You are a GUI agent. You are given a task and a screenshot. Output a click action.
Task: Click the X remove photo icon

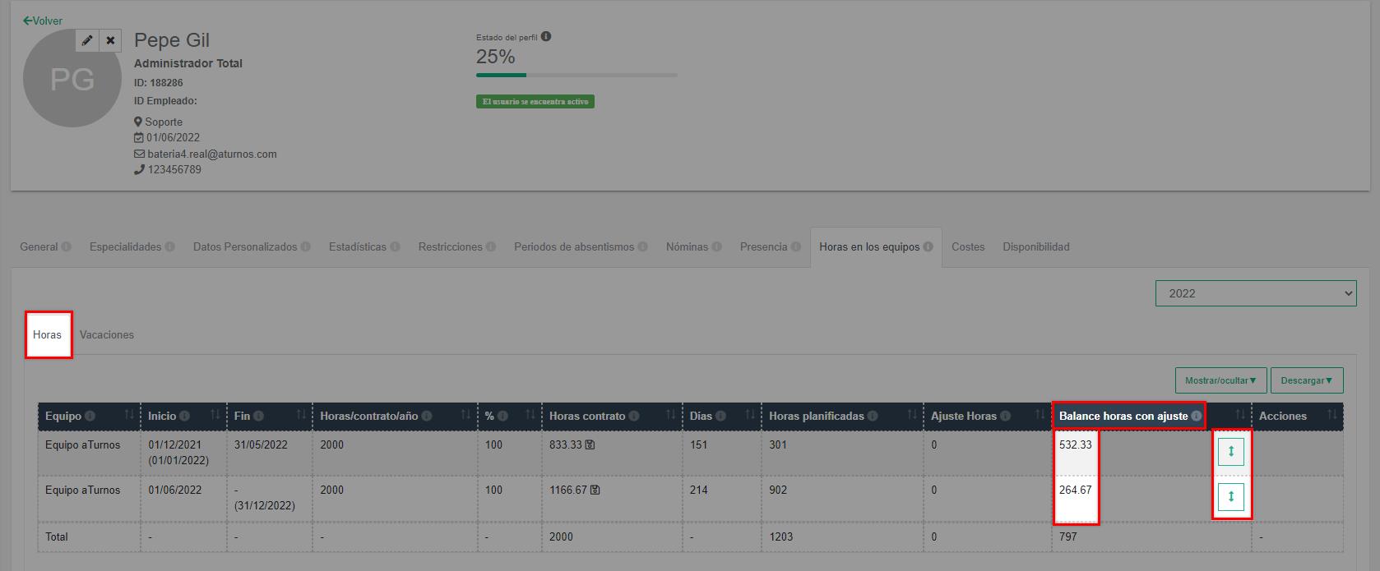coord(110,40)
